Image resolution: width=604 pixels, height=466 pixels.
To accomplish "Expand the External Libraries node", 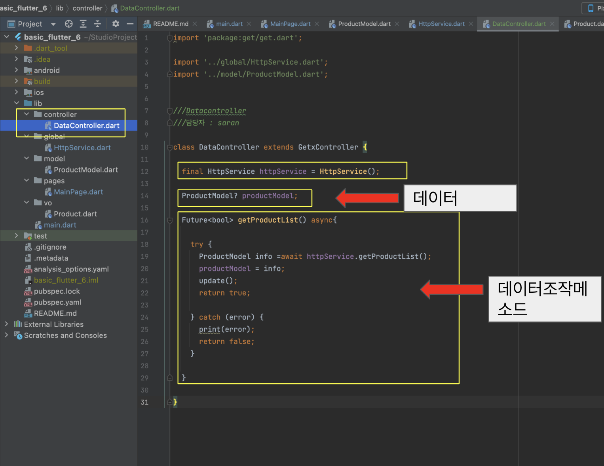I will pyautogui.click(x=6, y=324).
